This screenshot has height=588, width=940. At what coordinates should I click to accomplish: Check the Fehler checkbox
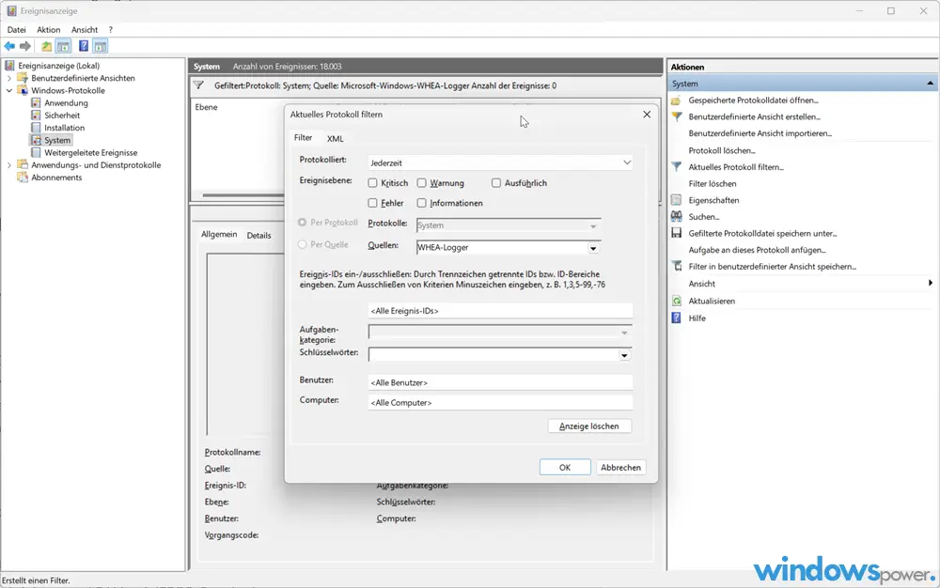coord(372,203)
